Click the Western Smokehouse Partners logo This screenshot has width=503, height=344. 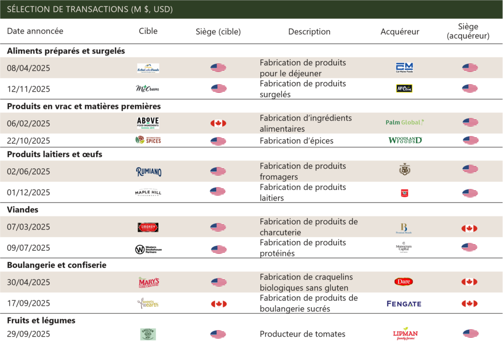[148, 249]
